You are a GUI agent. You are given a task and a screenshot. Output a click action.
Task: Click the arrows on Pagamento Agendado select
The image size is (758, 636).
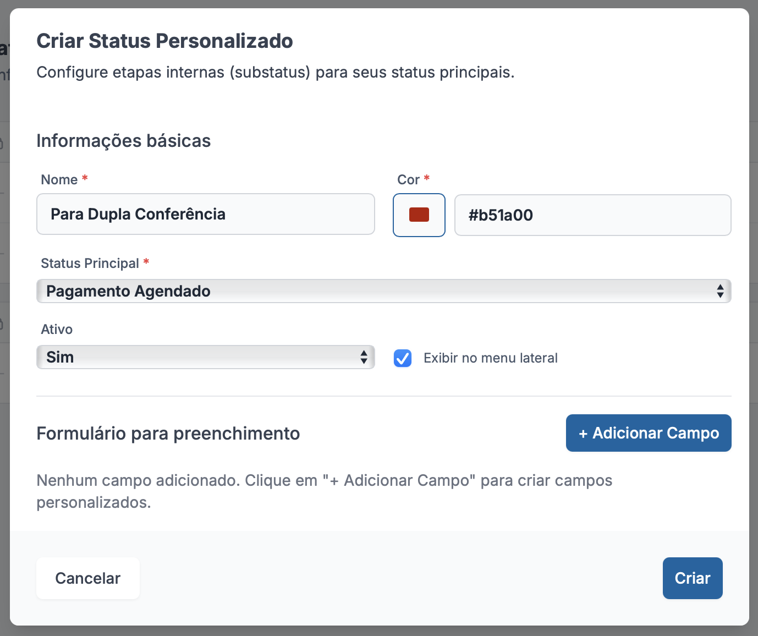[x=720, y=291]
